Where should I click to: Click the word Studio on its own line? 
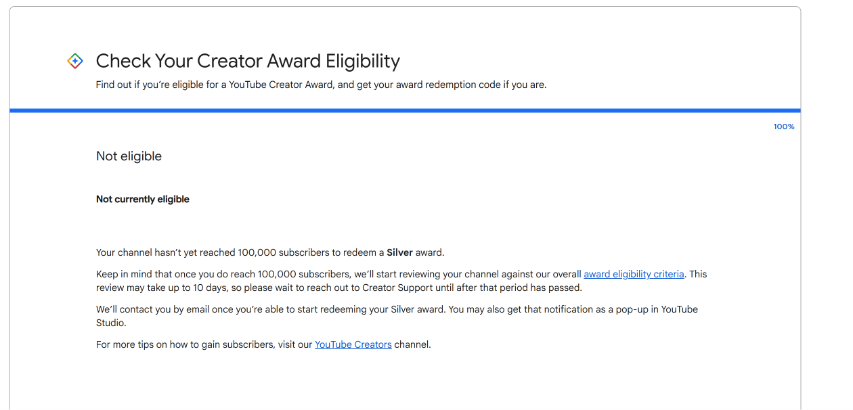coord(111,323)
